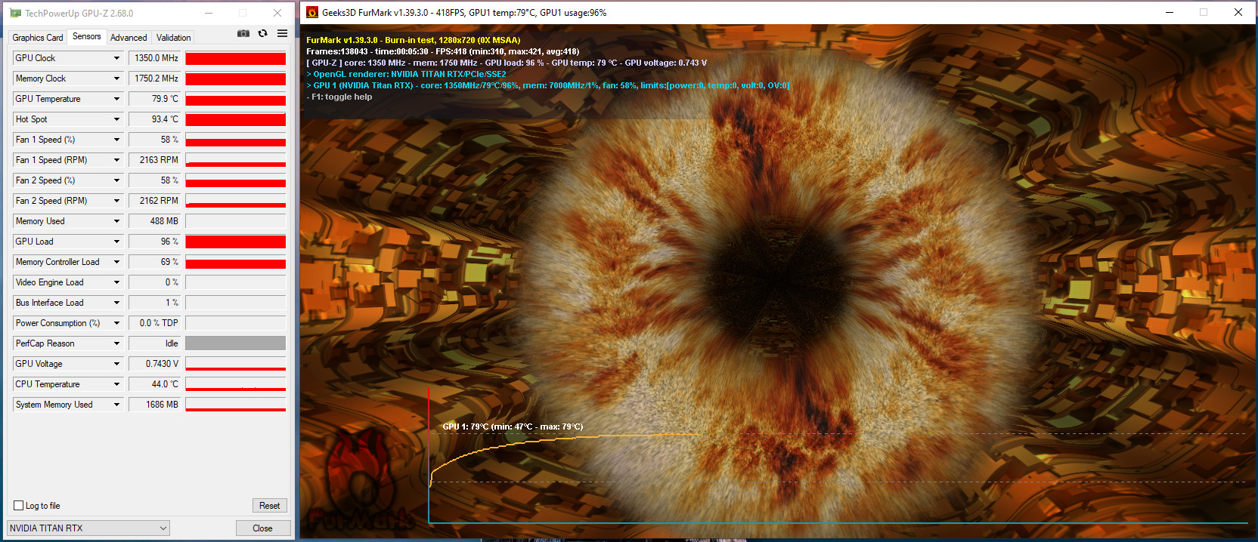Viewport: 1258px width, 542px height.
Task: Open the Power Consumption (%) dropdown
Action: (x=117, y=323)
